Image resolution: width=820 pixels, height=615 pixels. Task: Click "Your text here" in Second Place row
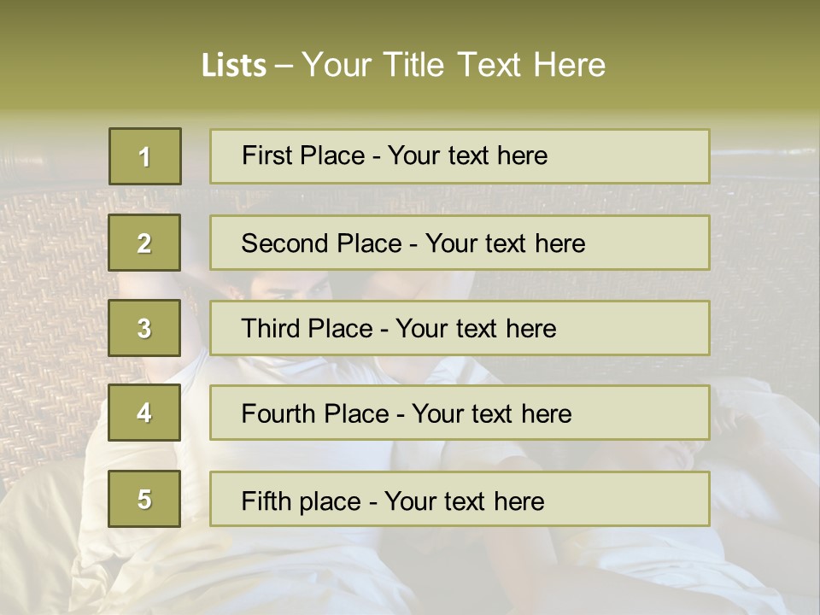click(x=505, y=243)
